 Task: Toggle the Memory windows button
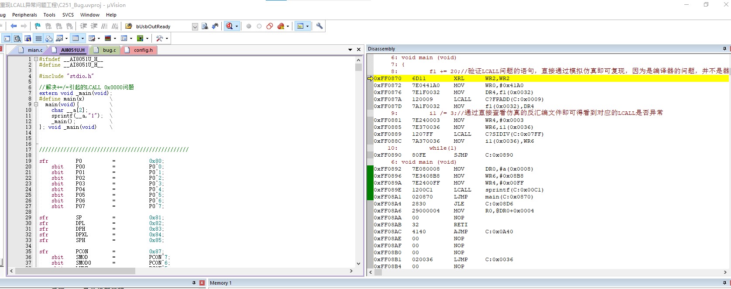coord(76,38)
